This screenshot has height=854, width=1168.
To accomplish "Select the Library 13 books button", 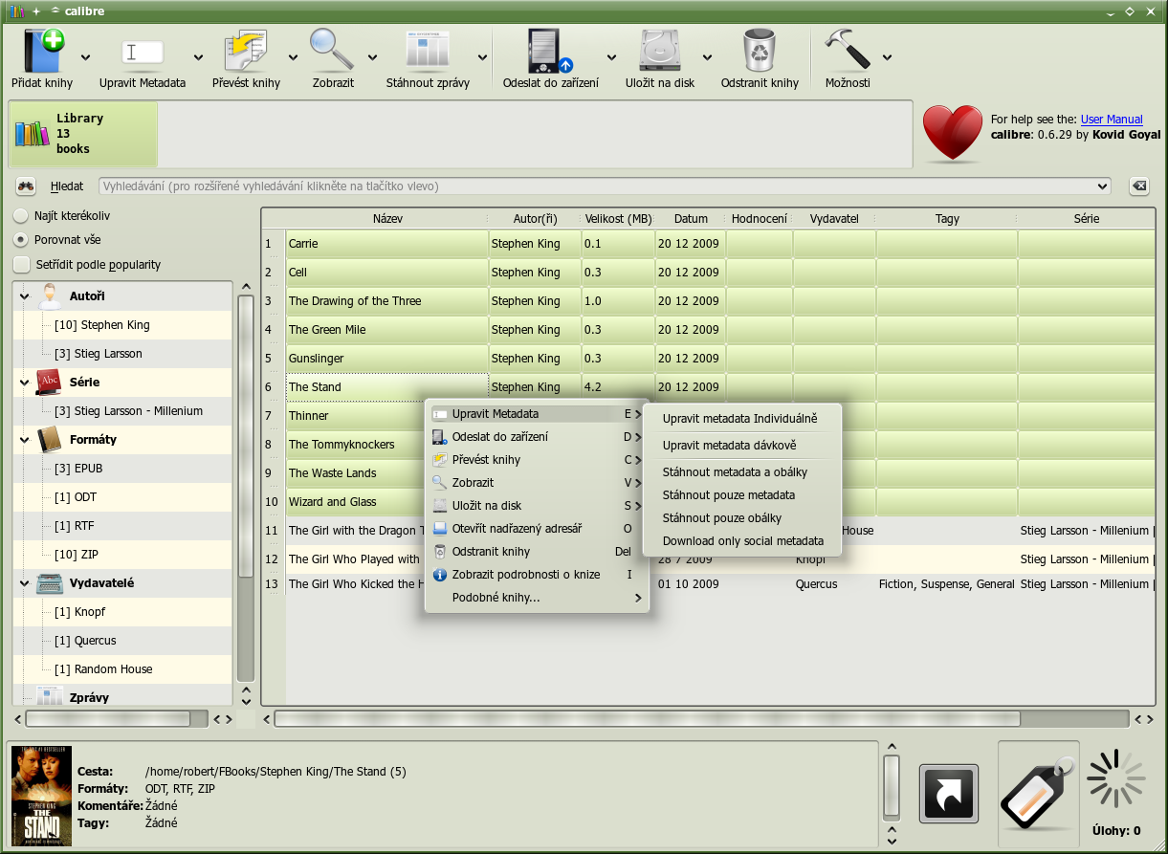I will point(83,134).
